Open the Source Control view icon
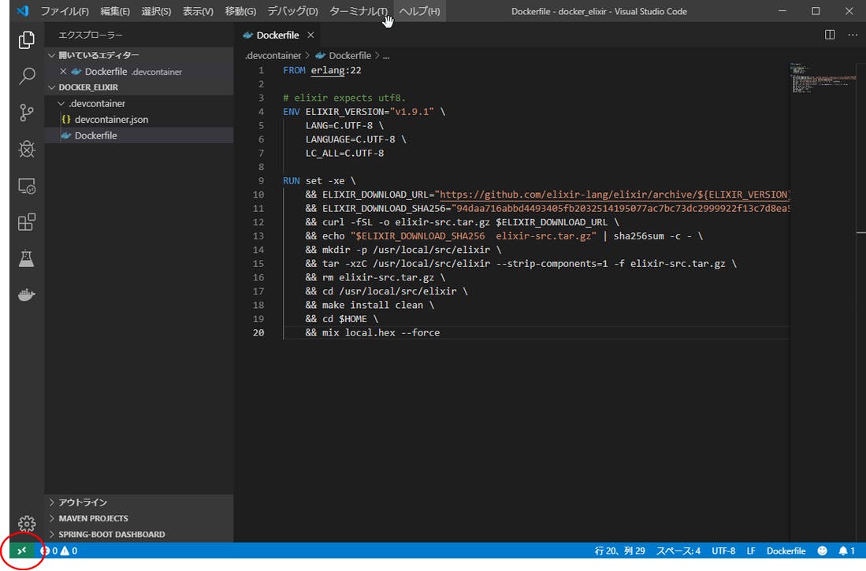 [27, 113]
